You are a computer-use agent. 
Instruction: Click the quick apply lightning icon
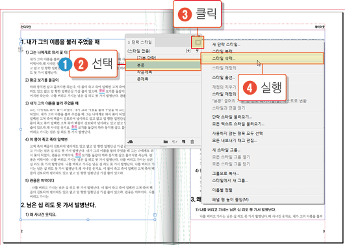point(197,51)
